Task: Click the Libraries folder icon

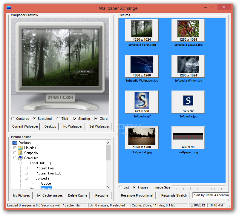Action: pos(20,148)
